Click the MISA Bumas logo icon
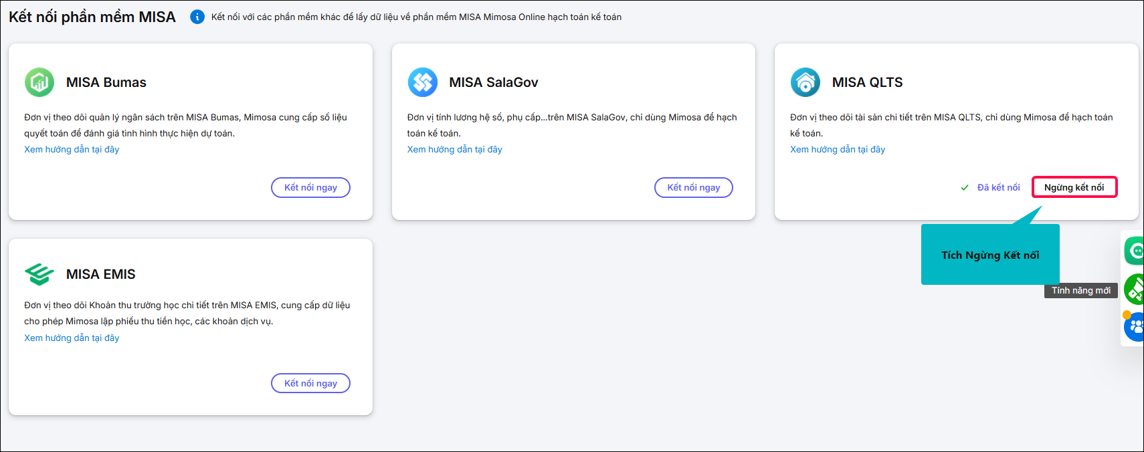This screenshot has width=1144, height=452. [39, 82]
